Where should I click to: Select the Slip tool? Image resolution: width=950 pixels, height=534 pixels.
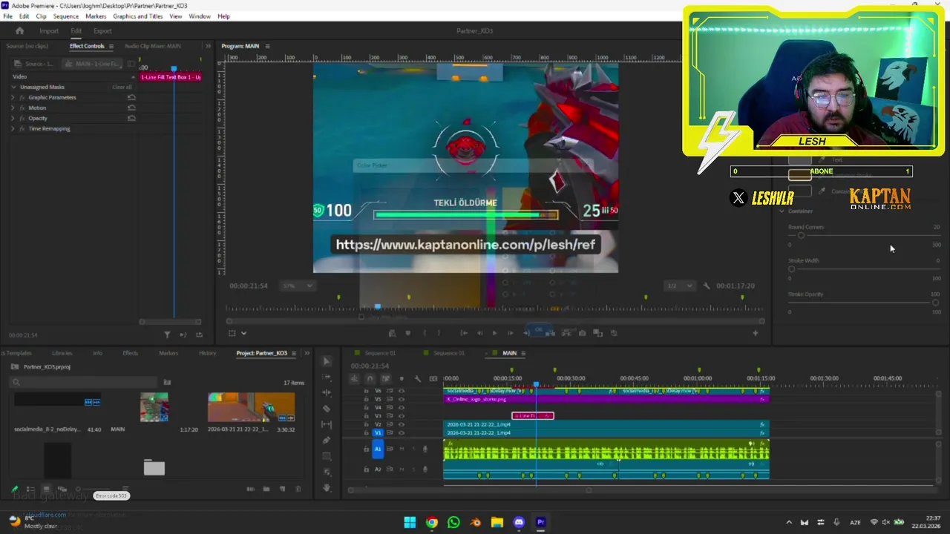click(327, 424)
